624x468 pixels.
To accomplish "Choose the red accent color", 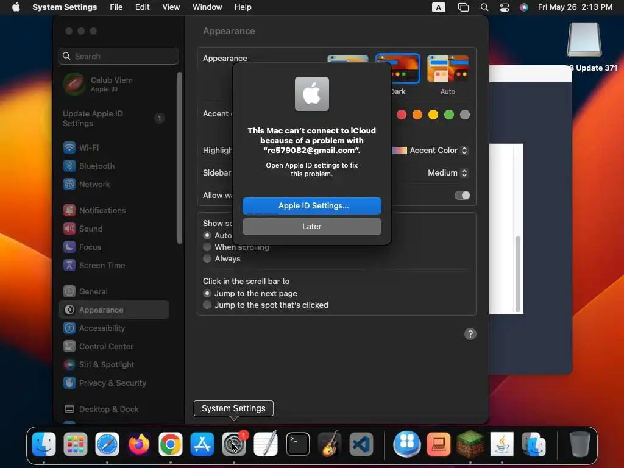I will point(402,115).
